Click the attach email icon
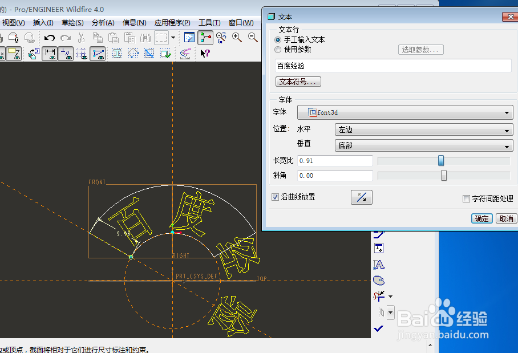This screenshot has height=353, width=518. 13,38
